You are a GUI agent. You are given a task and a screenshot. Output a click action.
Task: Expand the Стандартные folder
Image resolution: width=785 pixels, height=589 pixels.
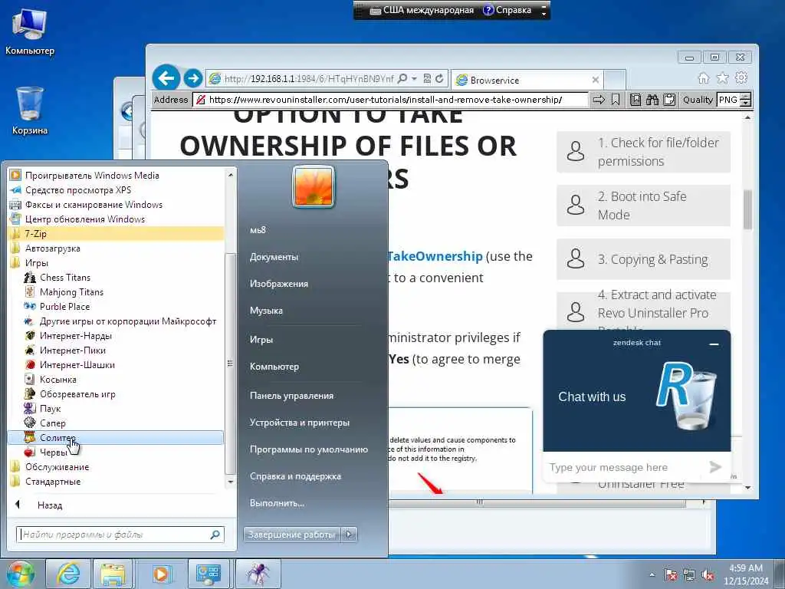[x=53, y=482]
